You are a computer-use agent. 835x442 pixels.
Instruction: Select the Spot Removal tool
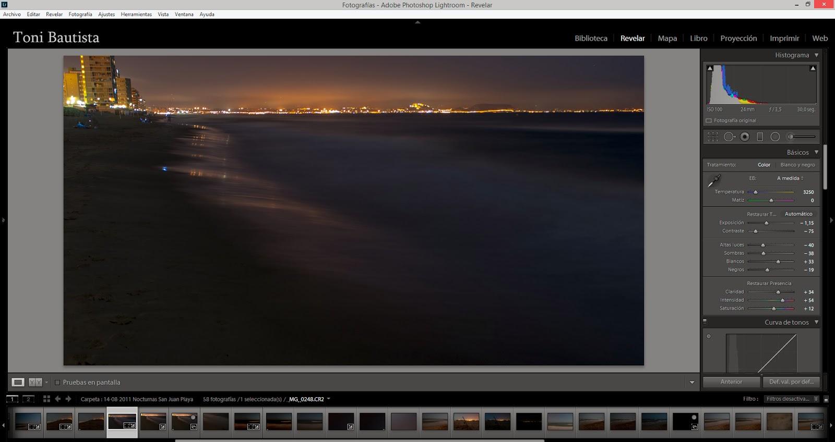pyautogui.click(x=729, y=137)
